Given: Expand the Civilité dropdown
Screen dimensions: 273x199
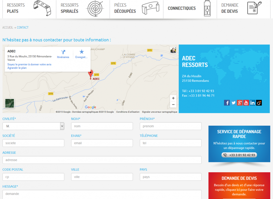Looking at the screenshot, I should 62,126.
